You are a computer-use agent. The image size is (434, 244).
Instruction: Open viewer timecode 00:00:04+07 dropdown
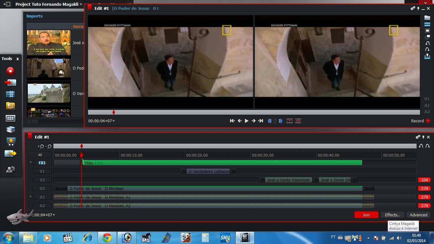point(102,121)
